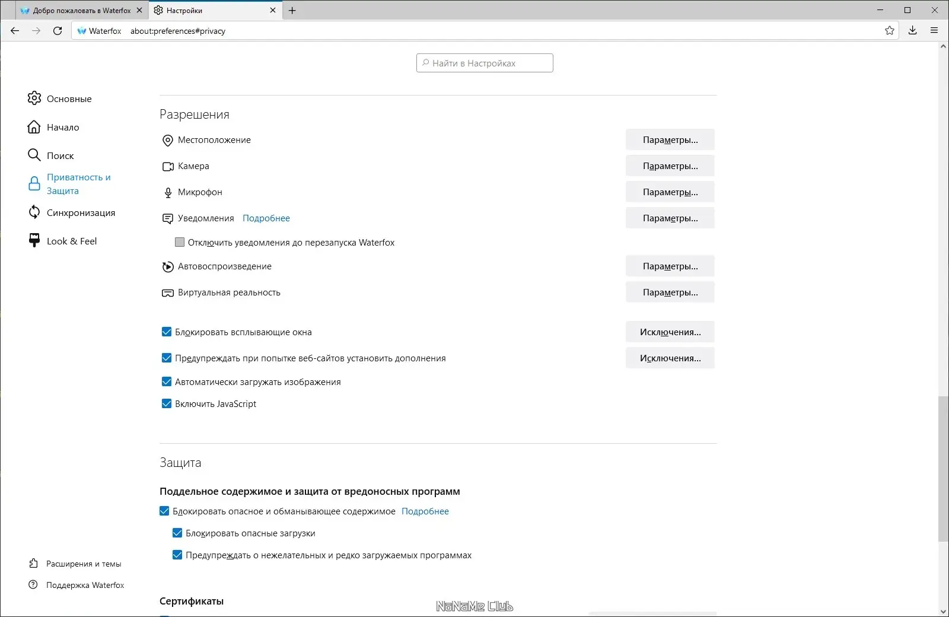Click the Look & Feel pin icon
Screen dimensions: 949x617
click(34, 240)
